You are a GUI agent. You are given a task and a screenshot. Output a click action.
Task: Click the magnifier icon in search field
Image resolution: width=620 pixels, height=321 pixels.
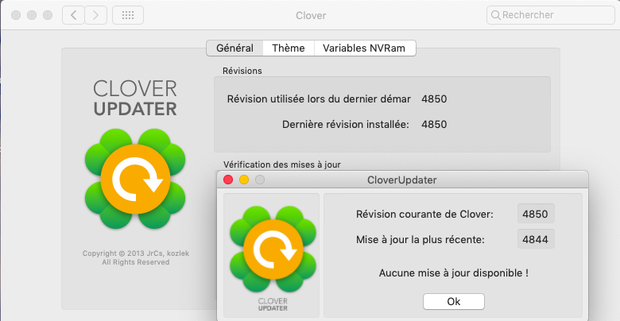tap(495, 15)
